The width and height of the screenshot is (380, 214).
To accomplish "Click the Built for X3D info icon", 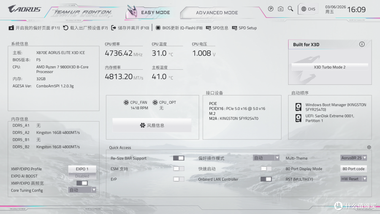I will coord(362,44).
